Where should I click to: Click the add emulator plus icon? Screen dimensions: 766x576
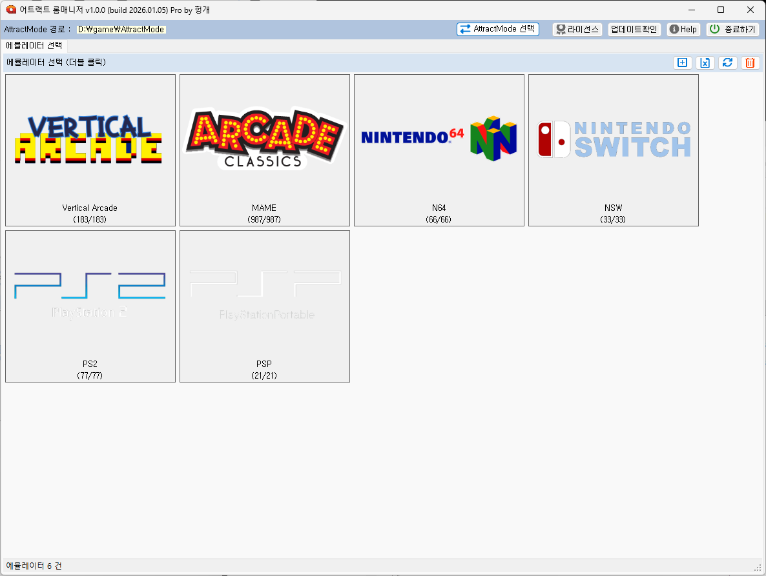click(683, 63)
